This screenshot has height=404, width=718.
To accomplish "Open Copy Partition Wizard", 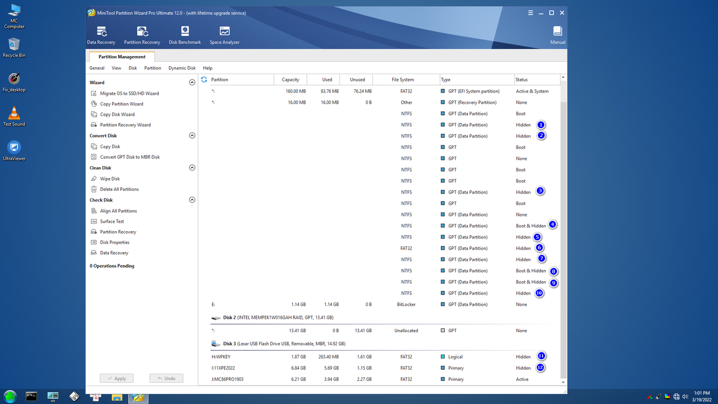I will click(x=117, y=104).
